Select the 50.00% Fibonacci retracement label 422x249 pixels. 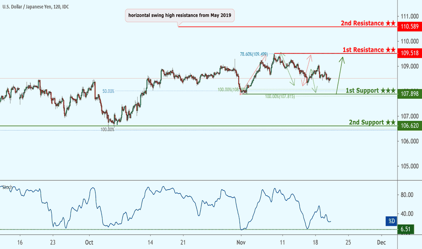coord(108,91)
